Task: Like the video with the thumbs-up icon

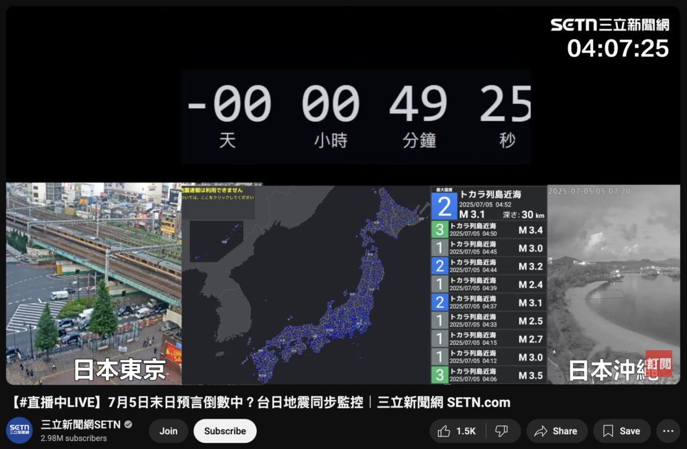Action: click(444, 431)
